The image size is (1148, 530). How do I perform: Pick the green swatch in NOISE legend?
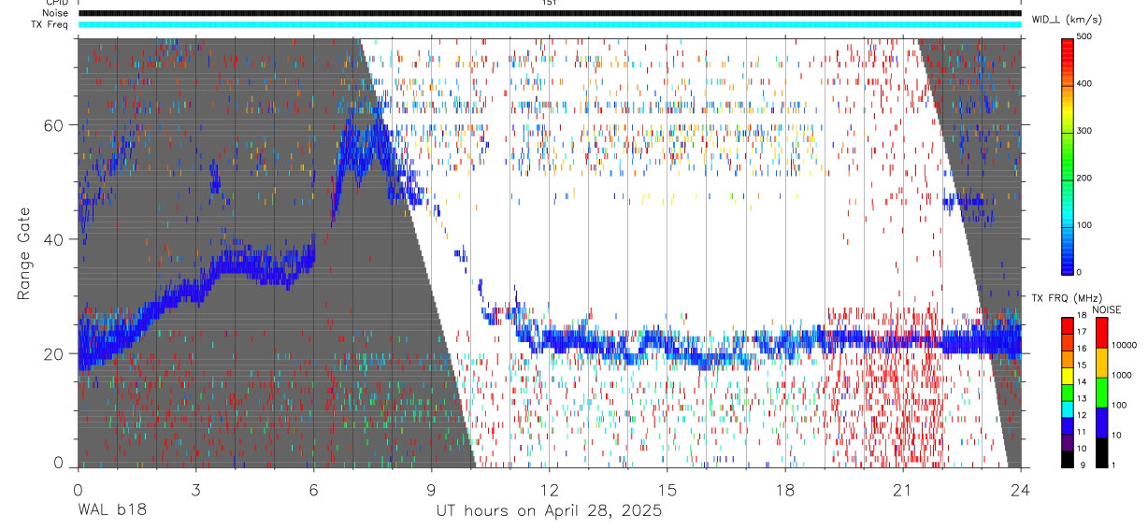[x=1102, y=392]
